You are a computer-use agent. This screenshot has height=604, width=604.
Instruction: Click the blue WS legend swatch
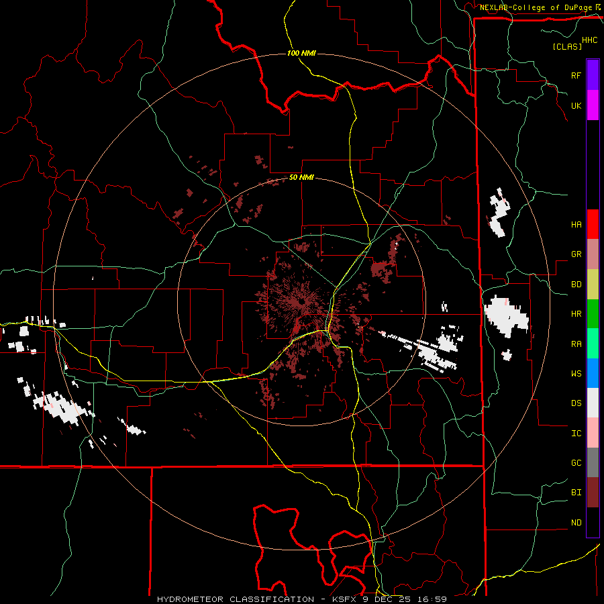[593, 373]
